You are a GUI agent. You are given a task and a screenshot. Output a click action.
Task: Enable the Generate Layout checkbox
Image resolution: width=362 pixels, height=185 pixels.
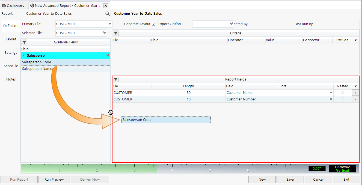pyautogui.click(x=153, y=24)
